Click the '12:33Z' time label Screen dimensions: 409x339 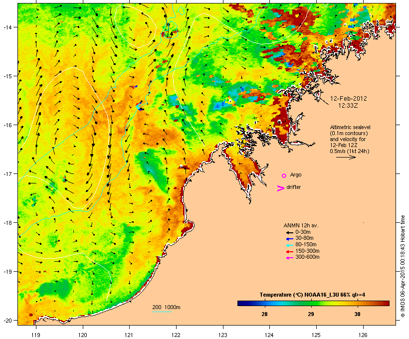pos(348,106)
